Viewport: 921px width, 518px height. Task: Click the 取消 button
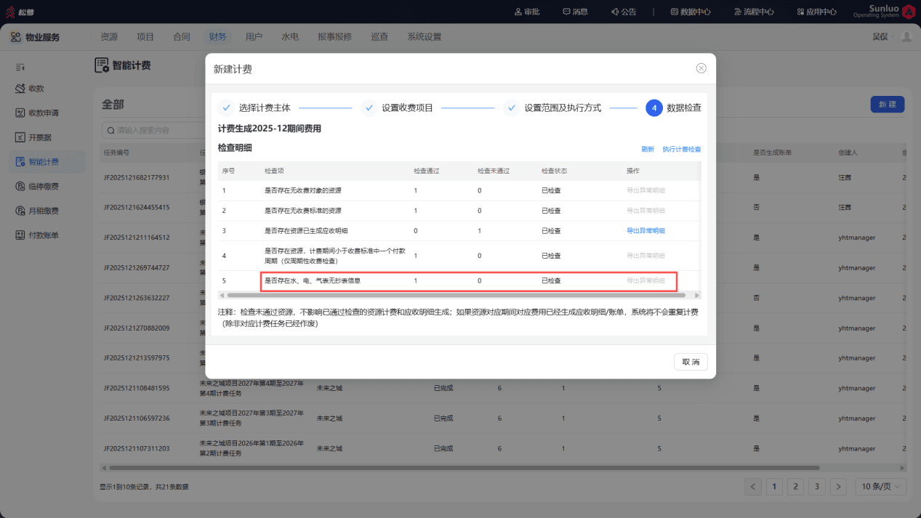691,362
